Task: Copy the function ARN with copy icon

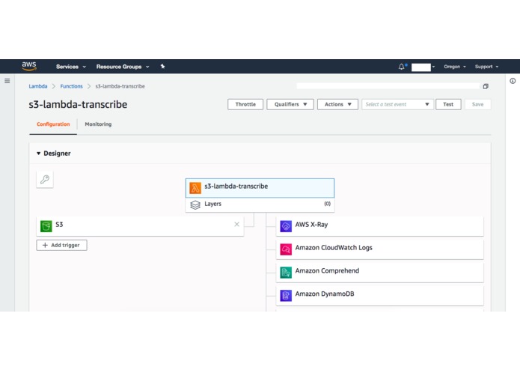Action: 486,86
